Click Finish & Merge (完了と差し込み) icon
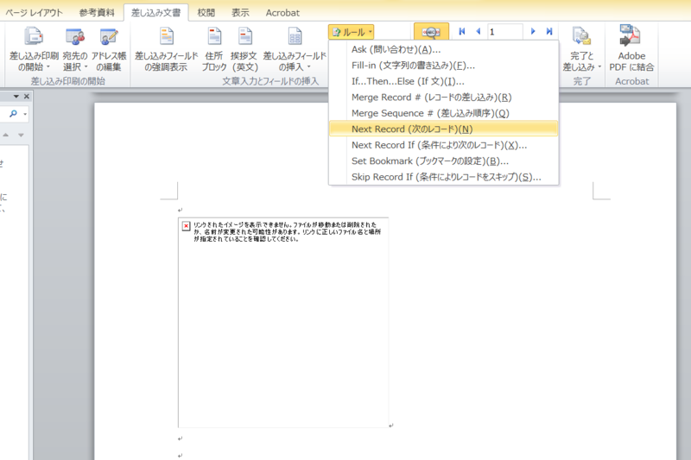This screenshot has width=691, height=460. [581, 36]
